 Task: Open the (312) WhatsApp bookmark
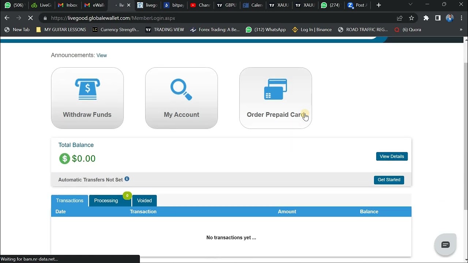coord(266,30)
